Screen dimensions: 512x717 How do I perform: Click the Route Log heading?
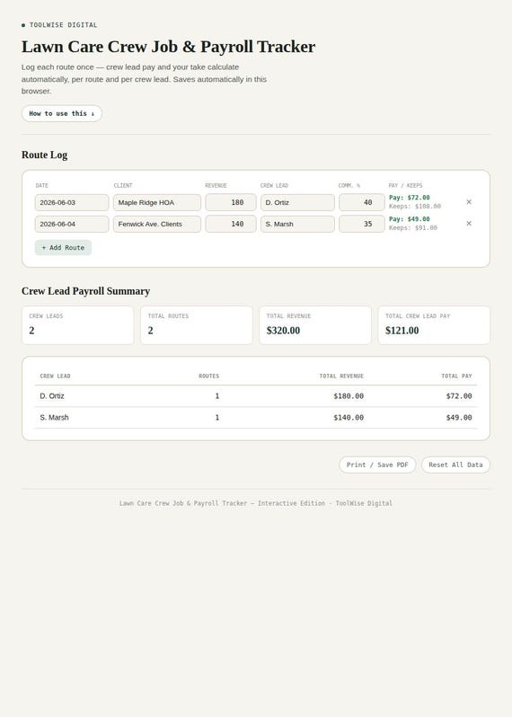(x=44, y=155)
